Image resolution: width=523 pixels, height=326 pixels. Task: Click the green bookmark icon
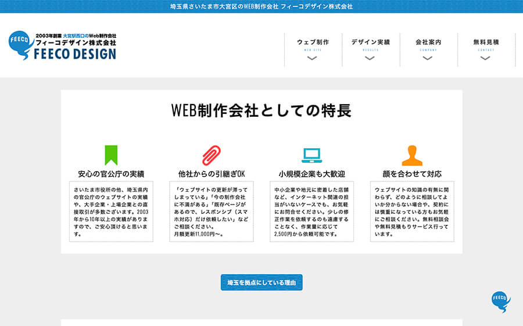click(111, 155)
